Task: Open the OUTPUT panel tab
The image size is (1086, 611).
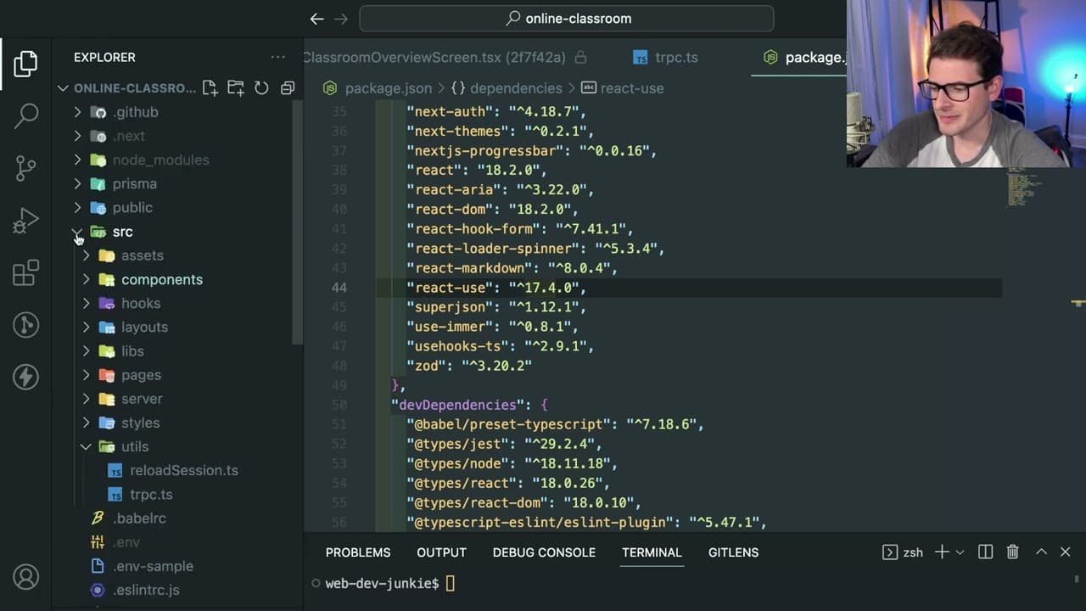Action: tap(441, 552)
